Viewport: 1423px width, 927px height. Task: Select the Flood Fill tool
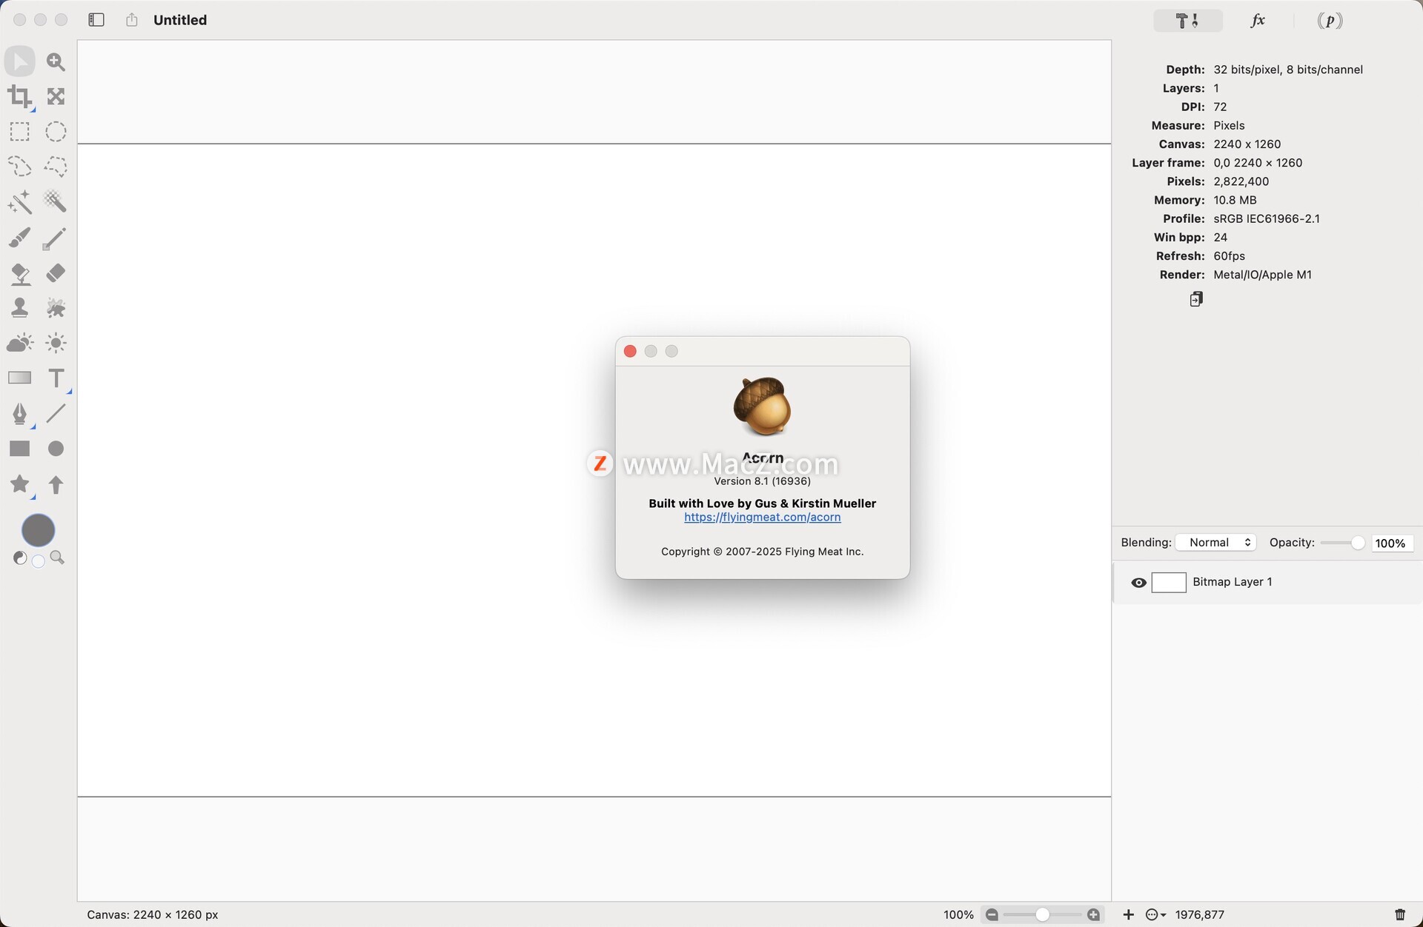(20, 273)
